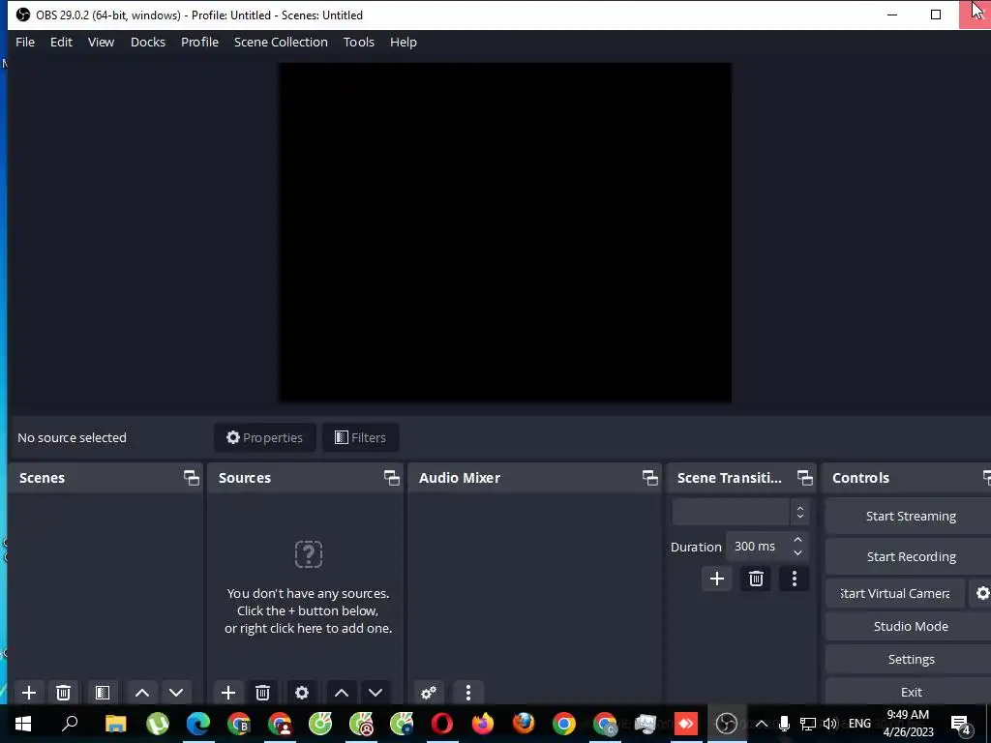Open virtual camera settings gear
Image resolution: width=991 pixels, height=743 pixels.
point(982,593)
